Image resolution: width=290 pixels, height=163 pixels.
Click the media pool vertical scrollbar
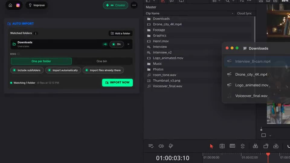point(255,30)
